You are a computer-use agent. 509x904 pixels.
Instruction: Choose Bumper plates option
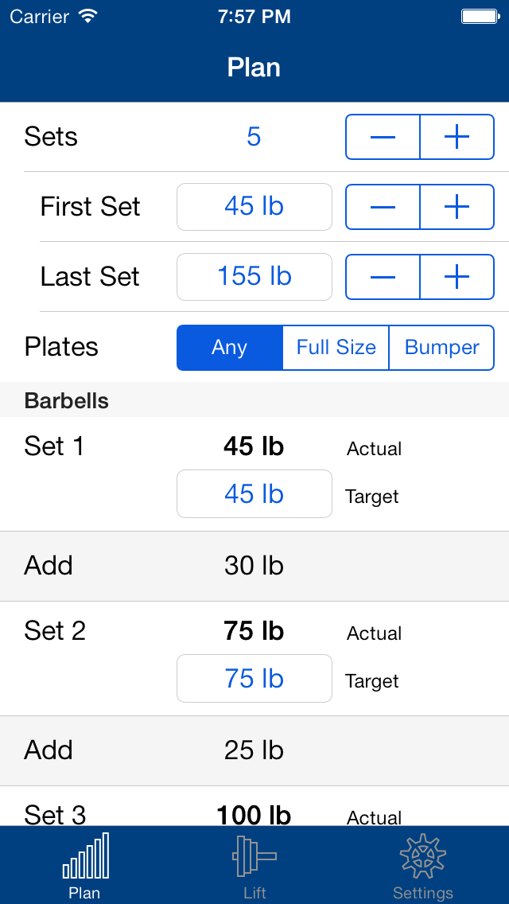point(442,348)
